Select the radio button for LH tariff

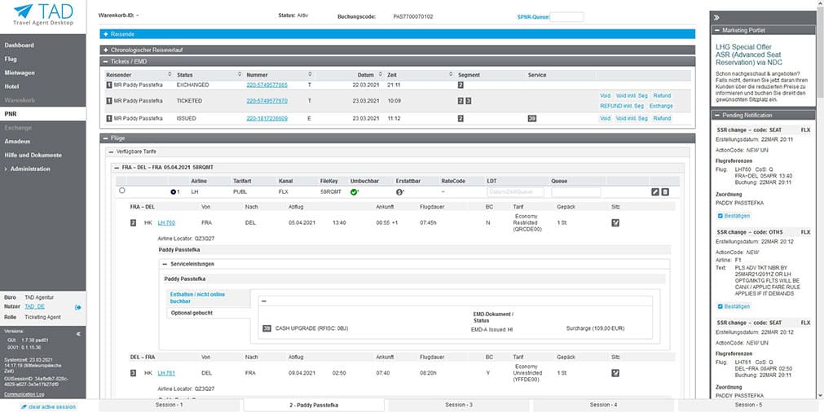[122, 191]
